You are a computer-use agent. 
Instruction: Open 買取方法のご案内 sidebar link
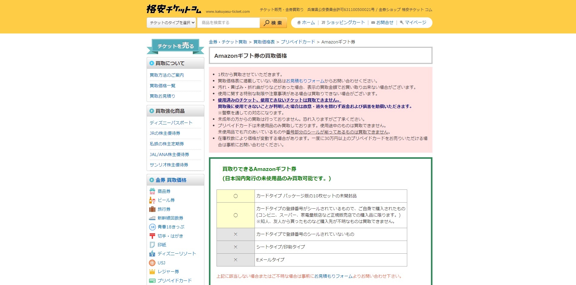(167, 75)
